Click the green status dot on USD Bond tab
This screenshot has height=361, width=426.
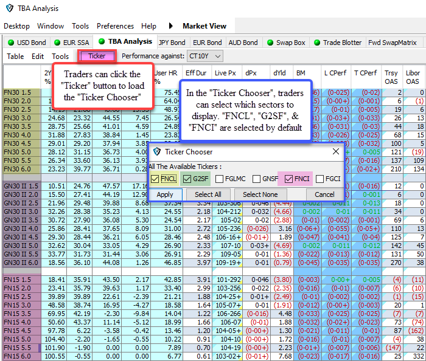click(x=11, y=43)
